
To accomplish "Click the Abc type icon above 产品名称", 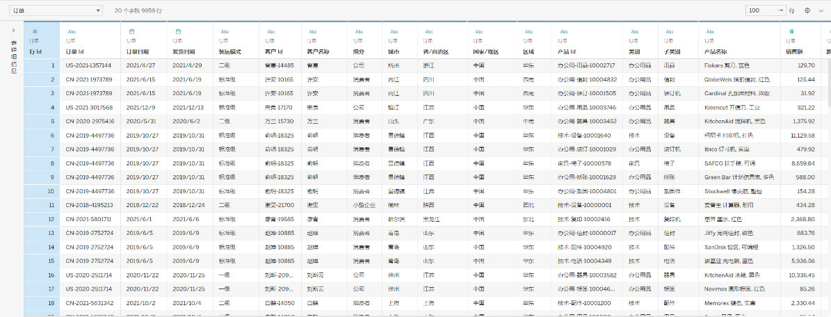I will 709,32.
